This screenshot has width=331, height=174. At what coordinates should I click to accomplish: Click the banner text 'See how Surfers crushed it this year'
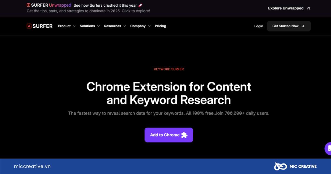point(105,5)
